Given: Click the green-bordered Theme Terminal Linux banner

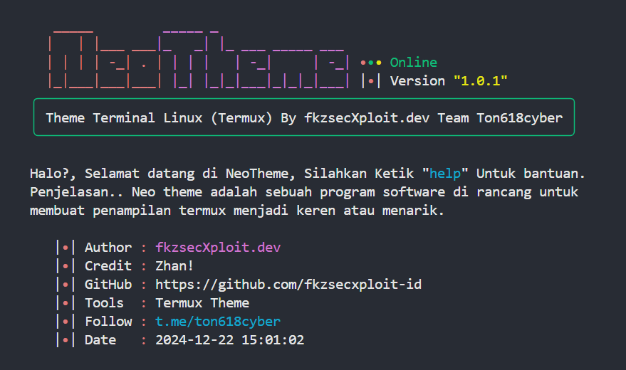Looking at the screenshot, I should point(304,118).
